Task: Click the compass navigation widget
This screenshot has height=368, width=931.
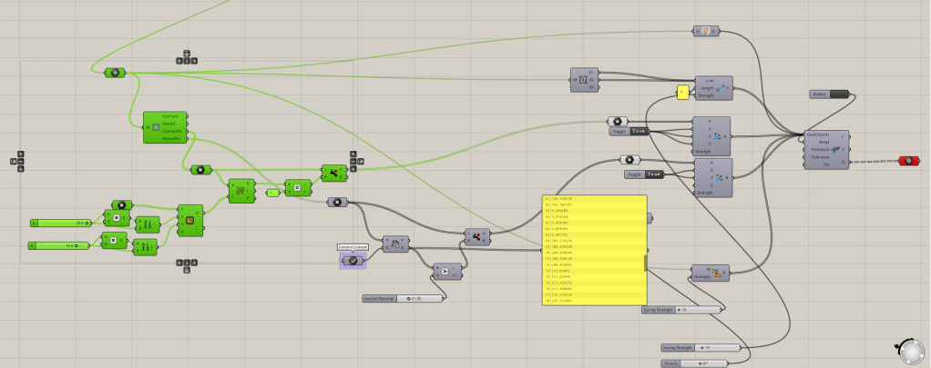Action: click(909, 348)
